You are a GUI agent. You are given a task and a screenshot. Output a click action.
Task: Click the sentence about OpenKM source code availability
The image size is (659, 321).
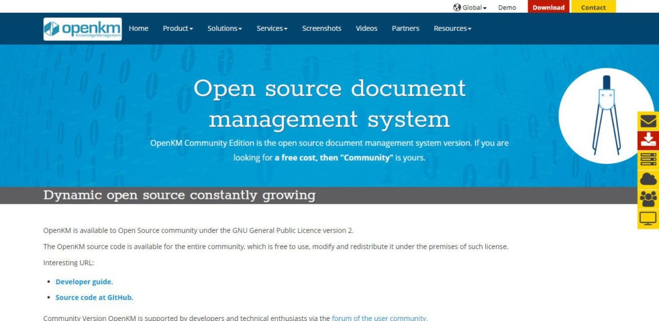[x=275, y=246]
